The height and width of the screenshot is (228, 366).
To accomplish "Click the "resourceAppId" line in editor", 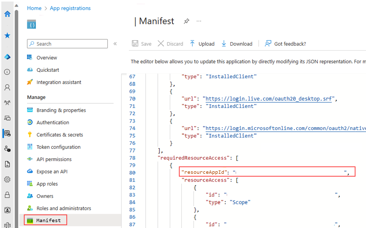I will 267,172.
